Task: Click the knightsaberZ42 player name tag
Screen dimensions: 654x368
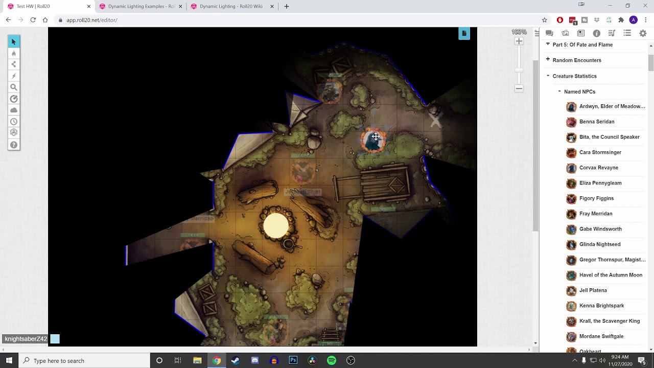Action: [26, 339]
